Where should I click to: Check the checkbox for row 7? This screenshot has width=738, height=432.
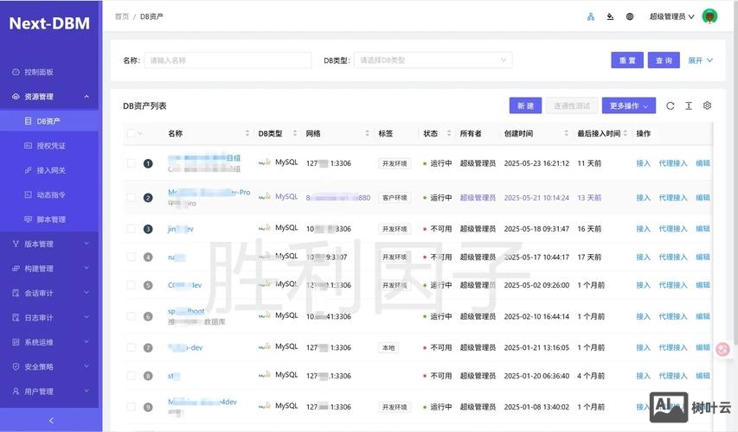pyautogui.click(x=131, y=347)
